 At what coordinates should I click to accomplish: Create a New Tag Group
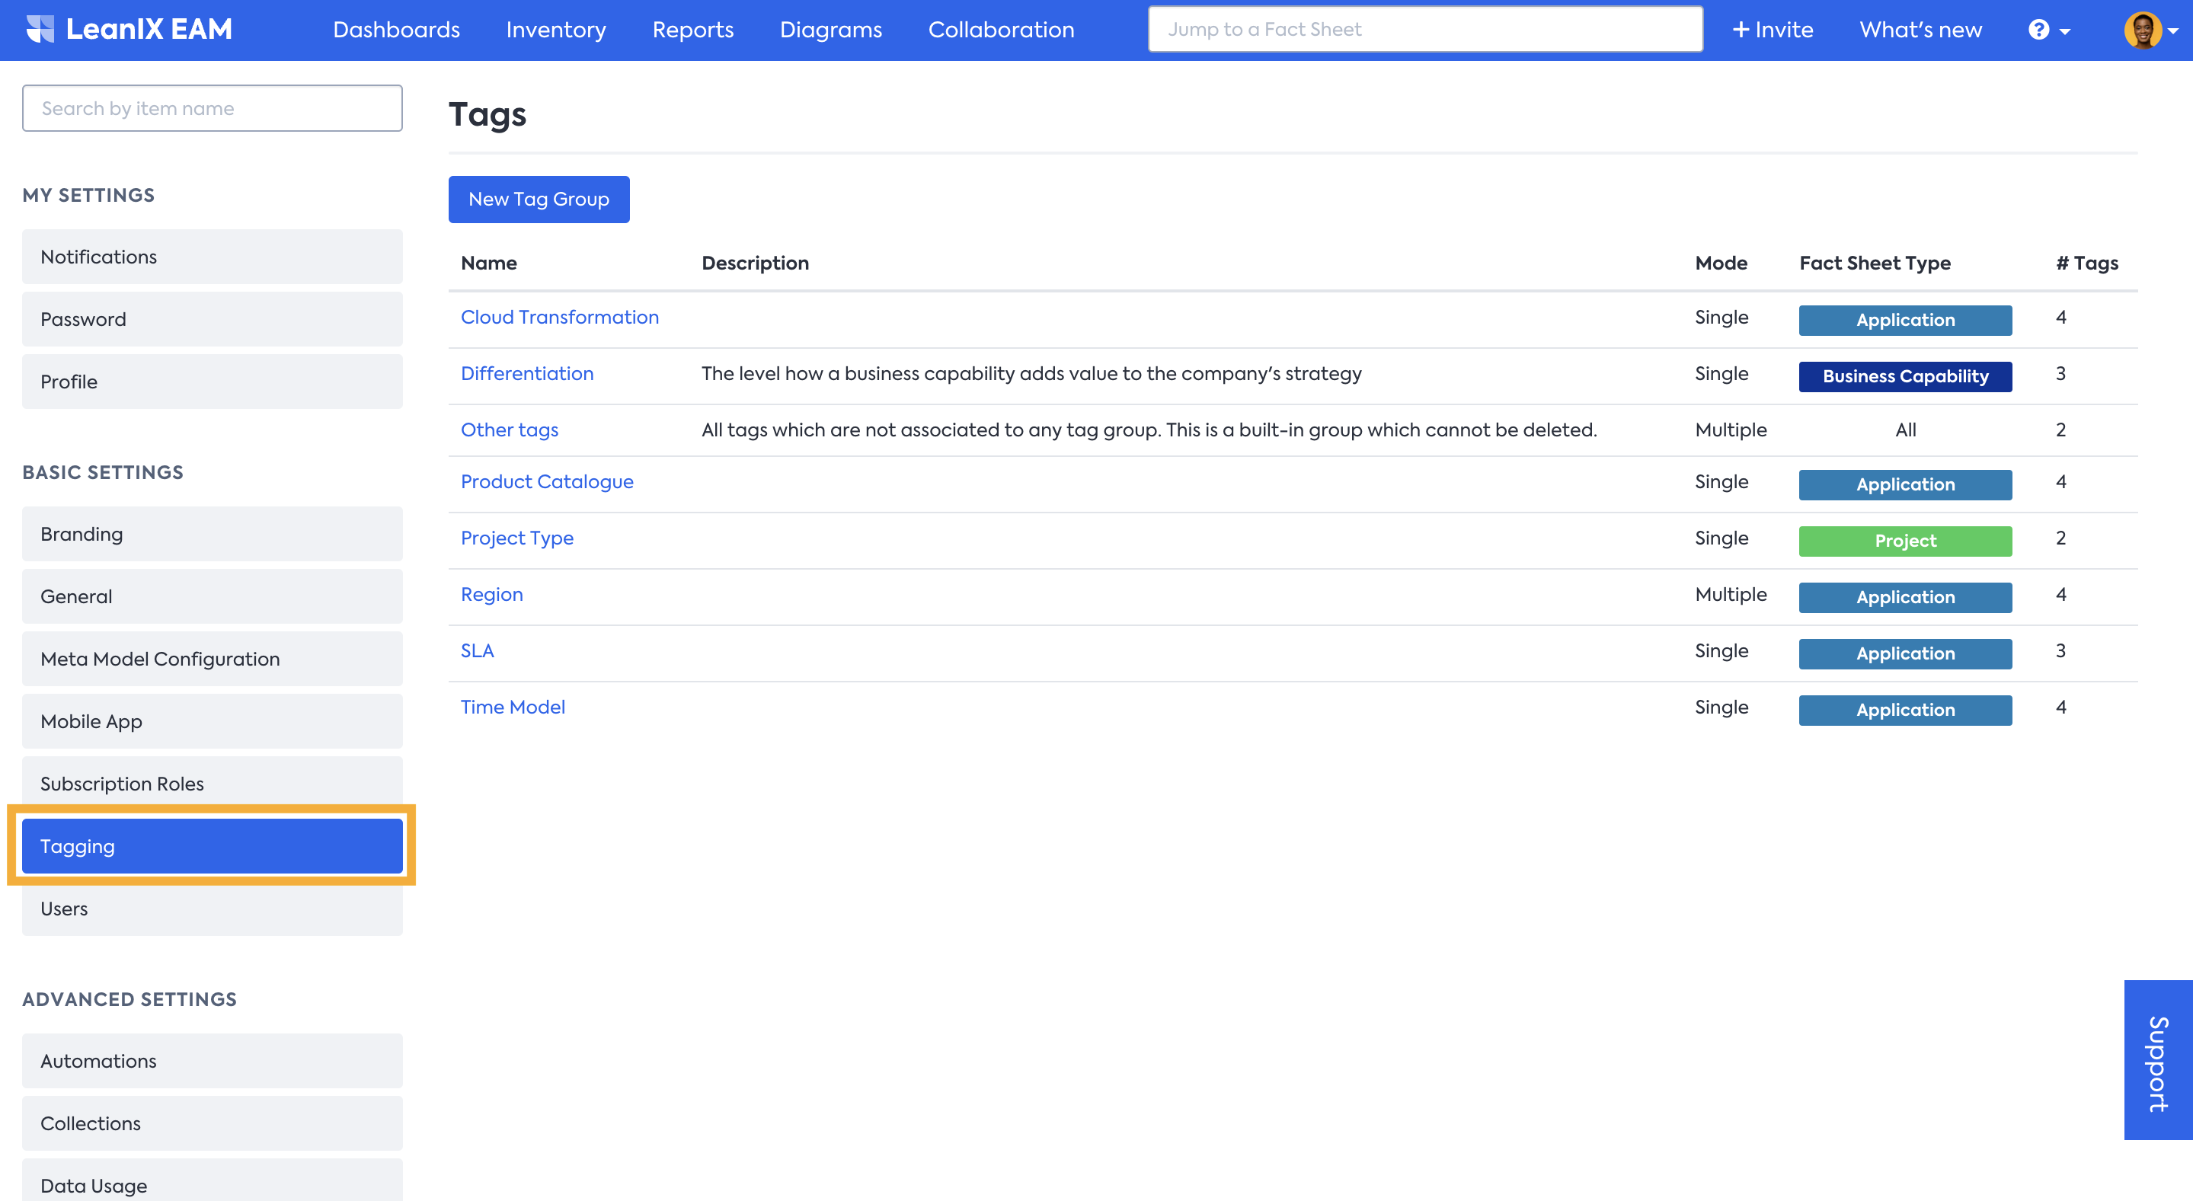point(538,200)
